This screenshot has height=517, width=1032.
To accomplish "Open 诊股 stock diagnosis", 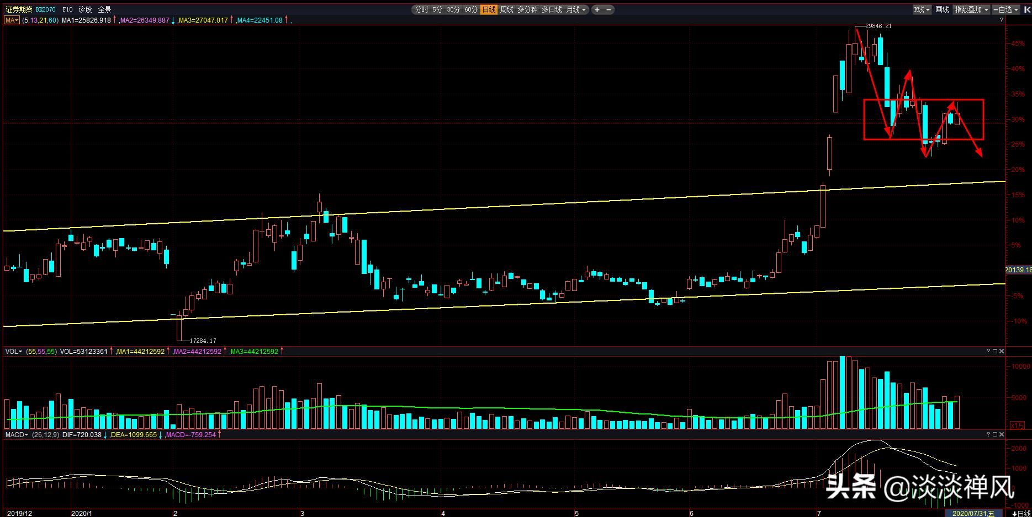I will tap(85, 9).
